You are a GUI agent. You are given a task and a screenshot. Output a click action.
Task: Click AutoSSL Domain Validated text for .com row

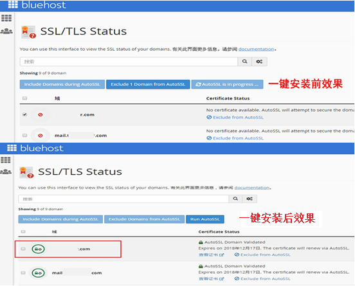click(235, 242)
